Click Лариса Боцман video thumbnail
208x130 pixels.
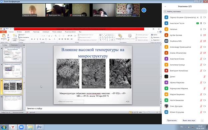tap(34, 10)
